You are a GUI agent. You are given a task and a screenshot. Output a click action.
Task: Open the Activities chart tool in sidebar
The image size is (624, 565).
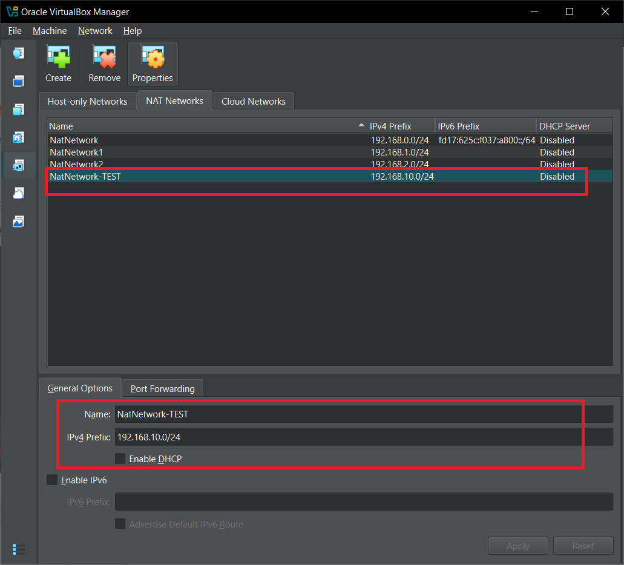(18, 221)
